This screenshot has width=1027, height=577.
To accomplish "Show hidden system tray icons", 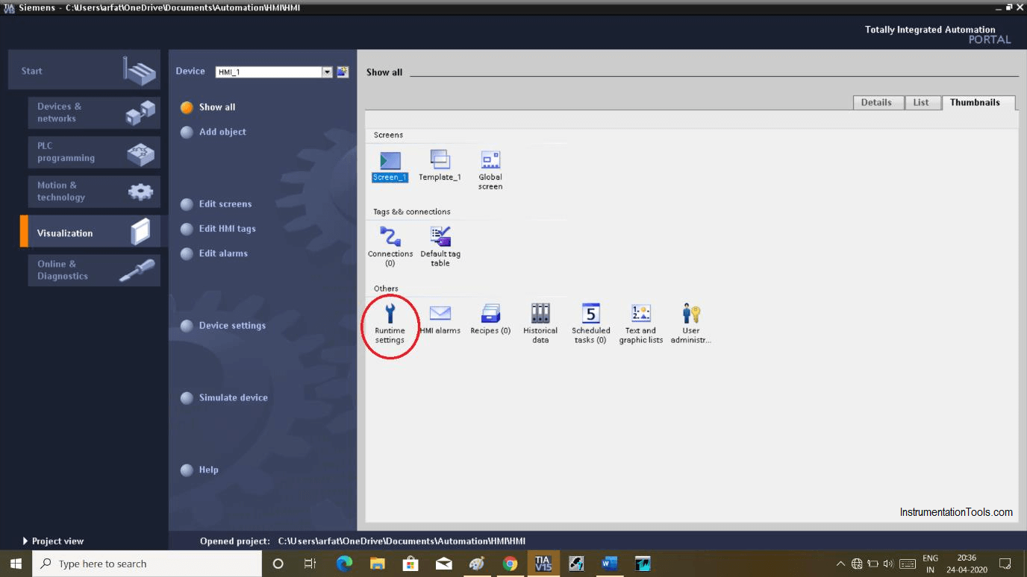I will click(840, 564).
